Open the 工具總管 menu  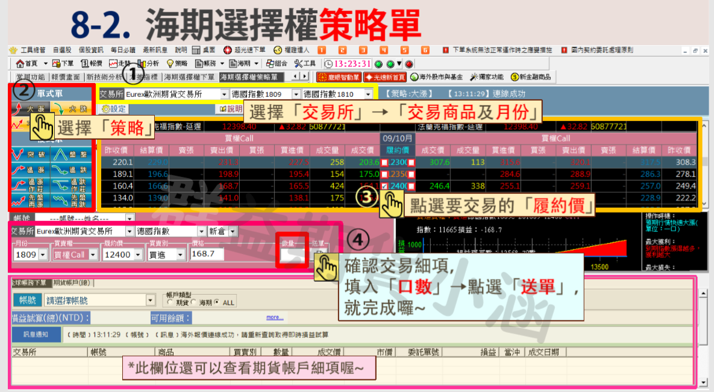tap(33, 50)
